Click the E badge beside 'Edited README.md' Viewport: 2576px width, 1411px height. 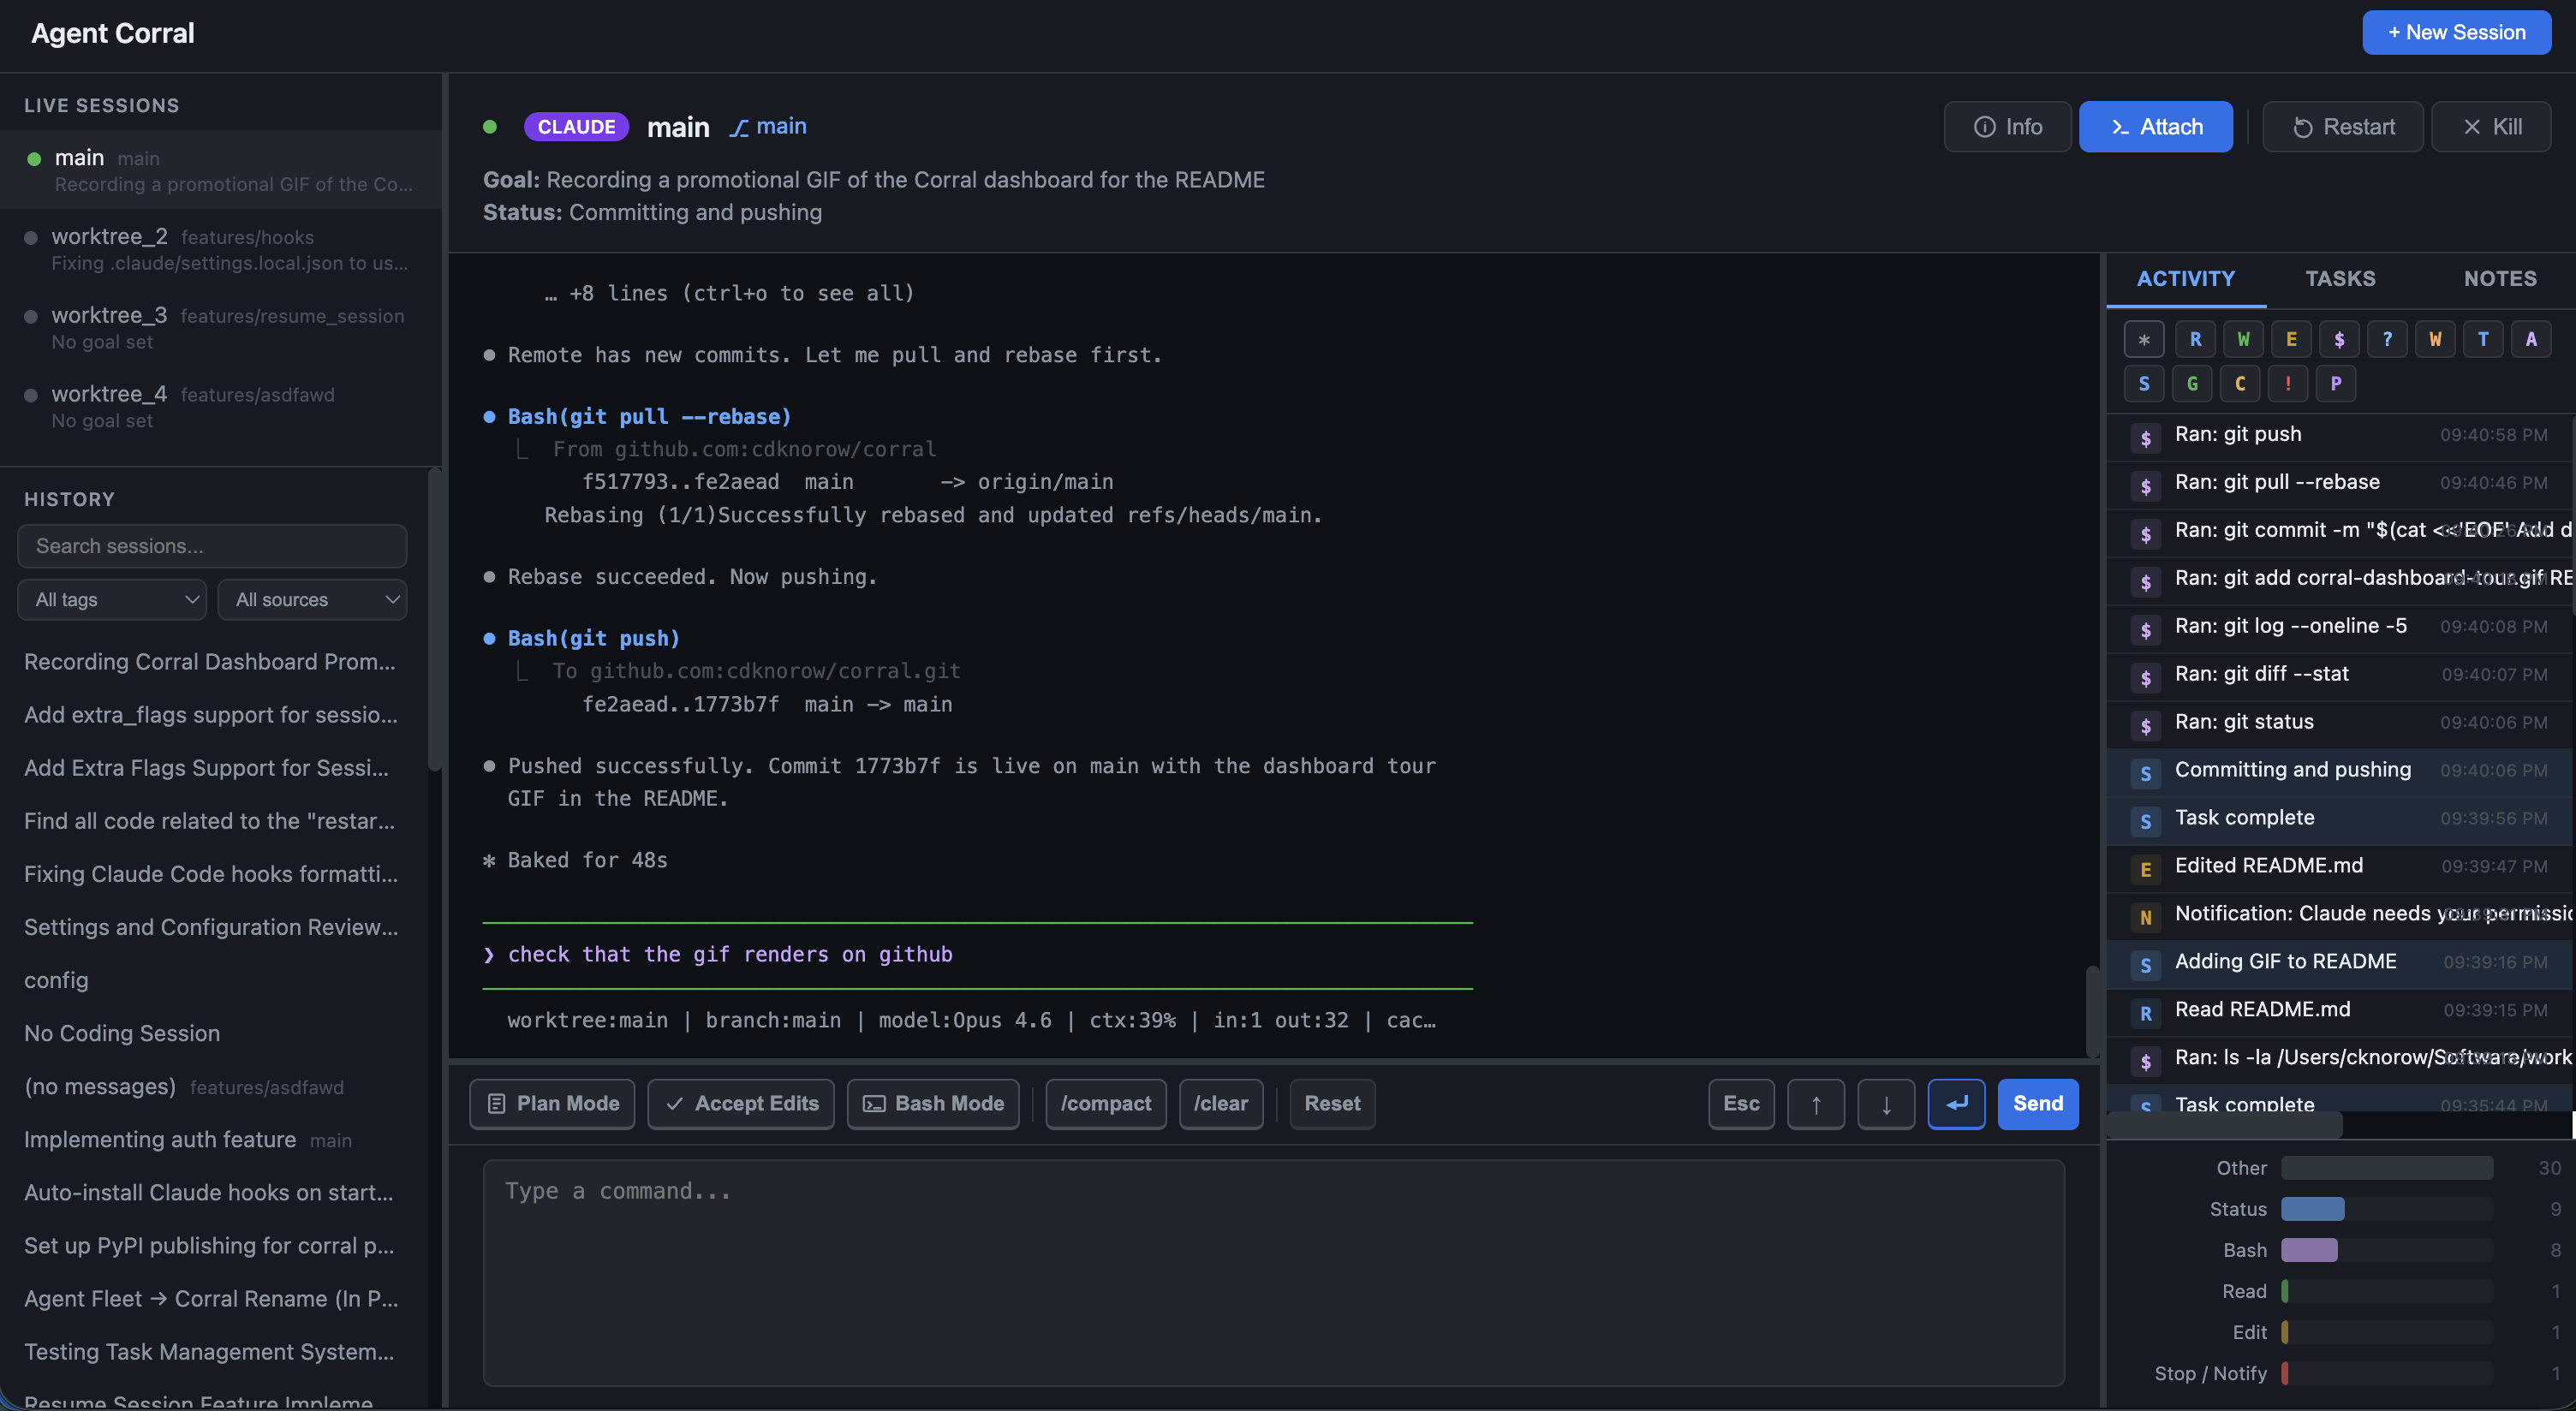[2145, 868]
